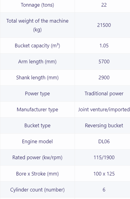Image resolution: width=130 pixels, height=199 pixels.
Task: Select the 115/1900 rated power value
Action: coord(104,158)
